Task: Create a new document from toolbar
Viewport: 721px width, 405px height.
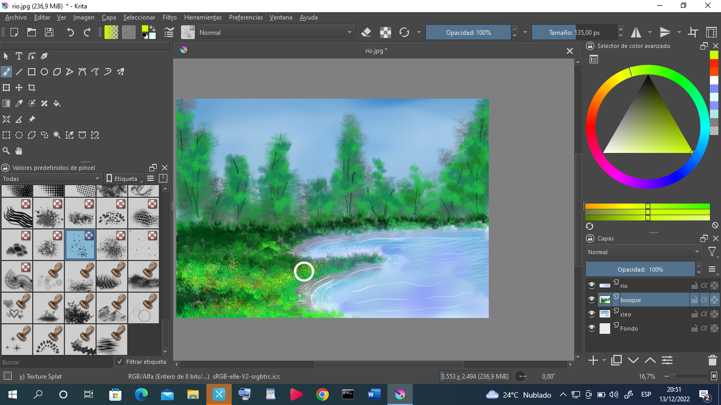Action: (14, 32)
